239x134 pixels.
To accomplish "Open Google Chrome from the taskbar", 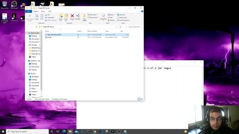I will pyautogui.click(x=94, y=131).
